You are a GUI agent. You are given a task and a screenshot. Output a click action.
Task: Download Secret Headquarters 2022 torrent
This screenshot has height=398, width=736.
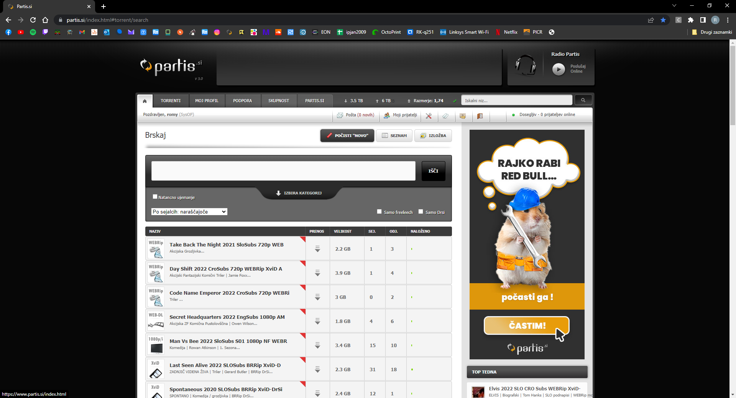(317, 321)
